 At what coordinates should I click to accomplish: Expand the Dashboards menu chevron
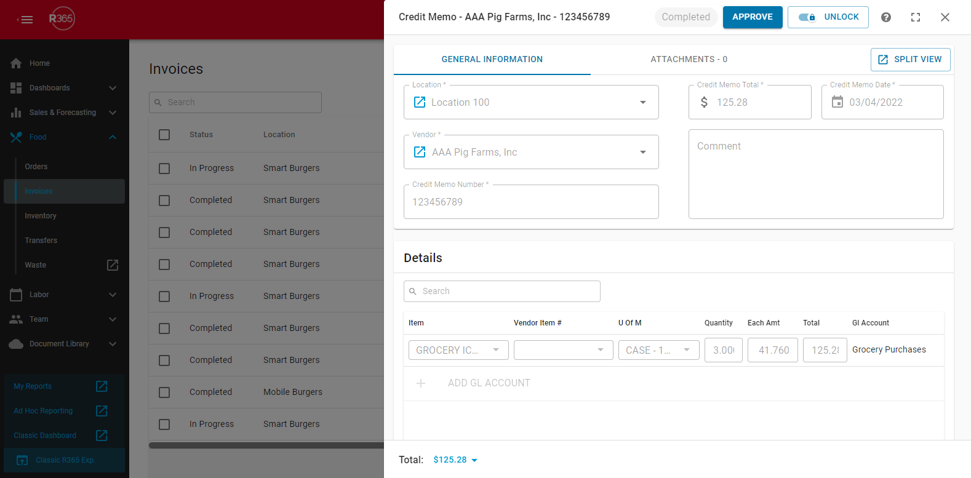tap(113, 88)
